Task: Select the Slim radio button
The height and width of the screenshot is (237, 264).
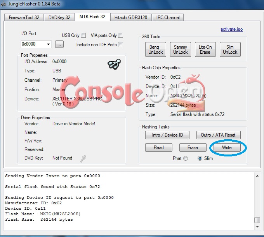Action: [x=200, y=158]
